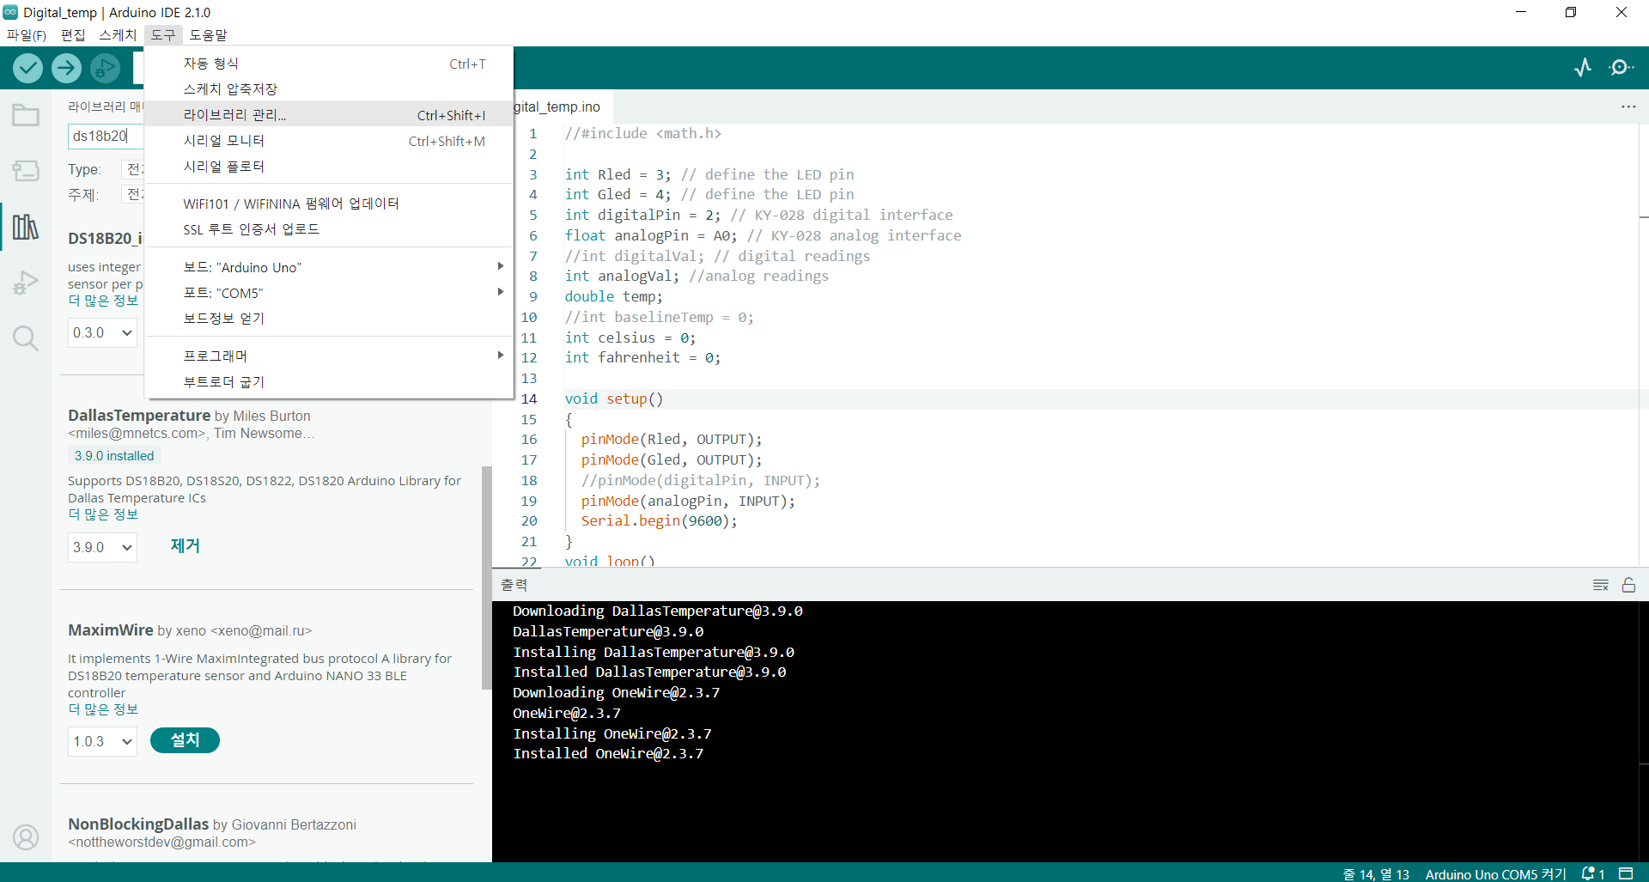The width and height of the screenshot is (1649, 882).
Task: Open the 편집 menu
Action: [x=73, y=35]
